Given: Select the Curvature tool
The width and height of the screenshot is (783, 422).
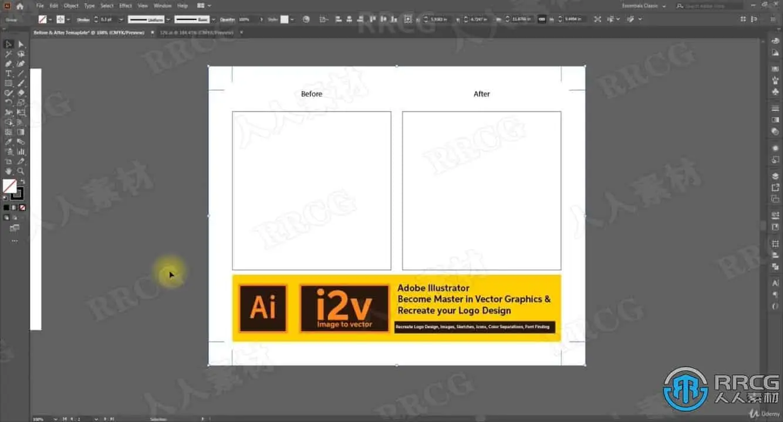Looking at the screenshot, I should 21,64.
